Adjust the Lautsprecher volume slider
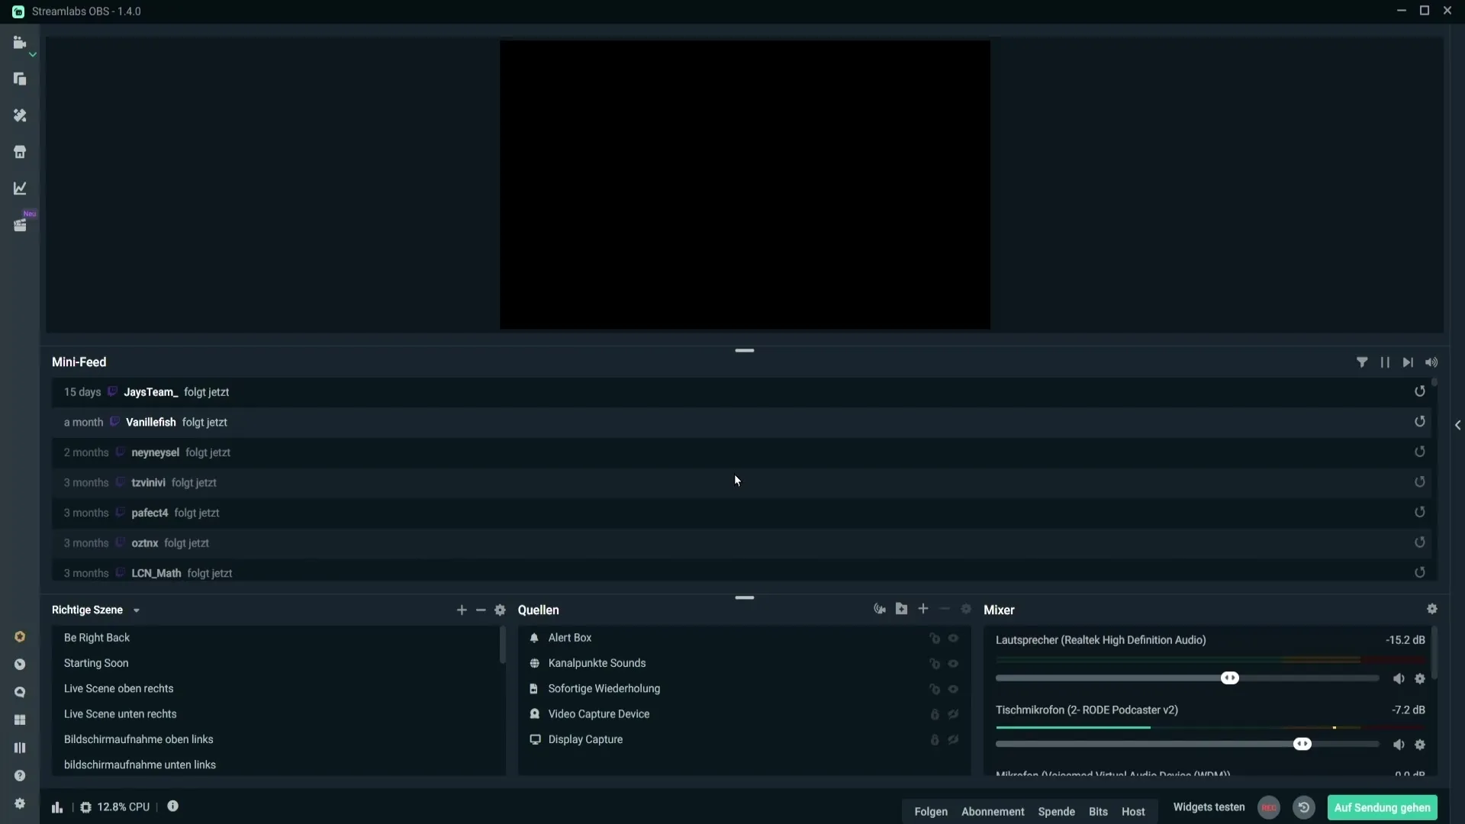The image size is (1465, 824). (x=1229, y=678)
